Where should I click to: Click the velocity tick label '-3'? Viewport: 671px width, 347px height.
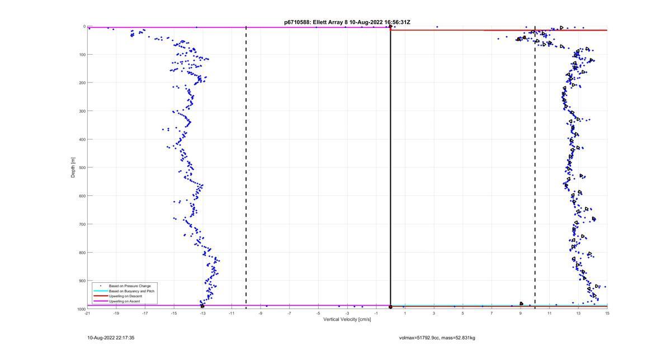[x=347, y=314]
